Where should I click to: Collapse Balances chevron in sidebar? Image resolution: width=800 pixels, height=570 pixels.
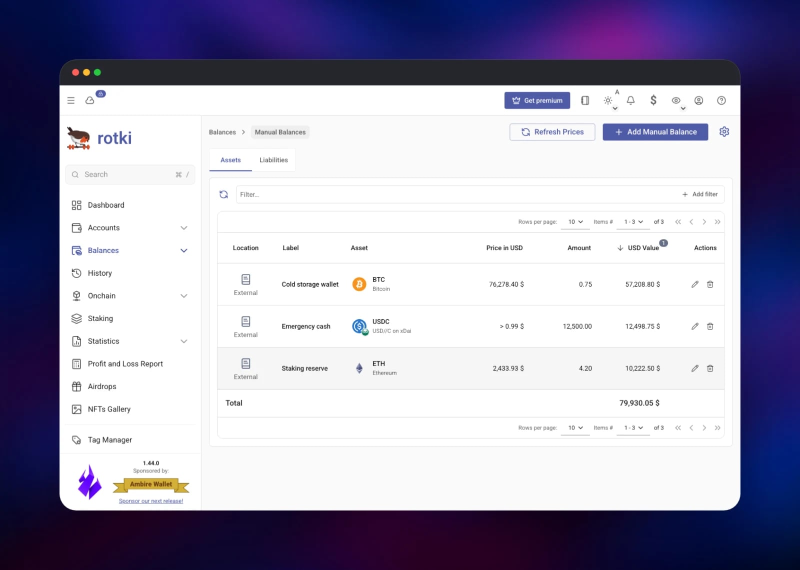184,251
